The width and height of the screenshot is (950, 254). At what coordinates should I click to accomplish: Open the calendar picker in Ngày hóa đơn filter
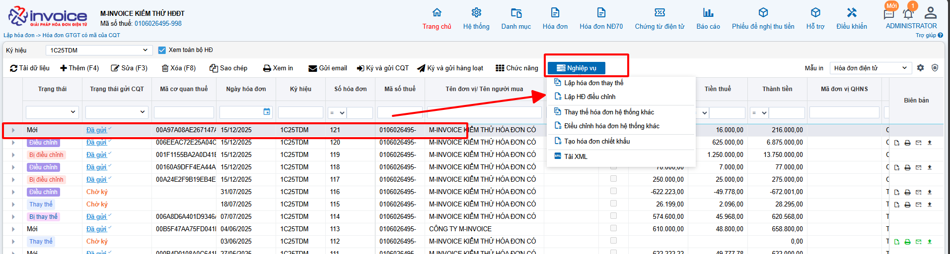(x=267, y=112)
